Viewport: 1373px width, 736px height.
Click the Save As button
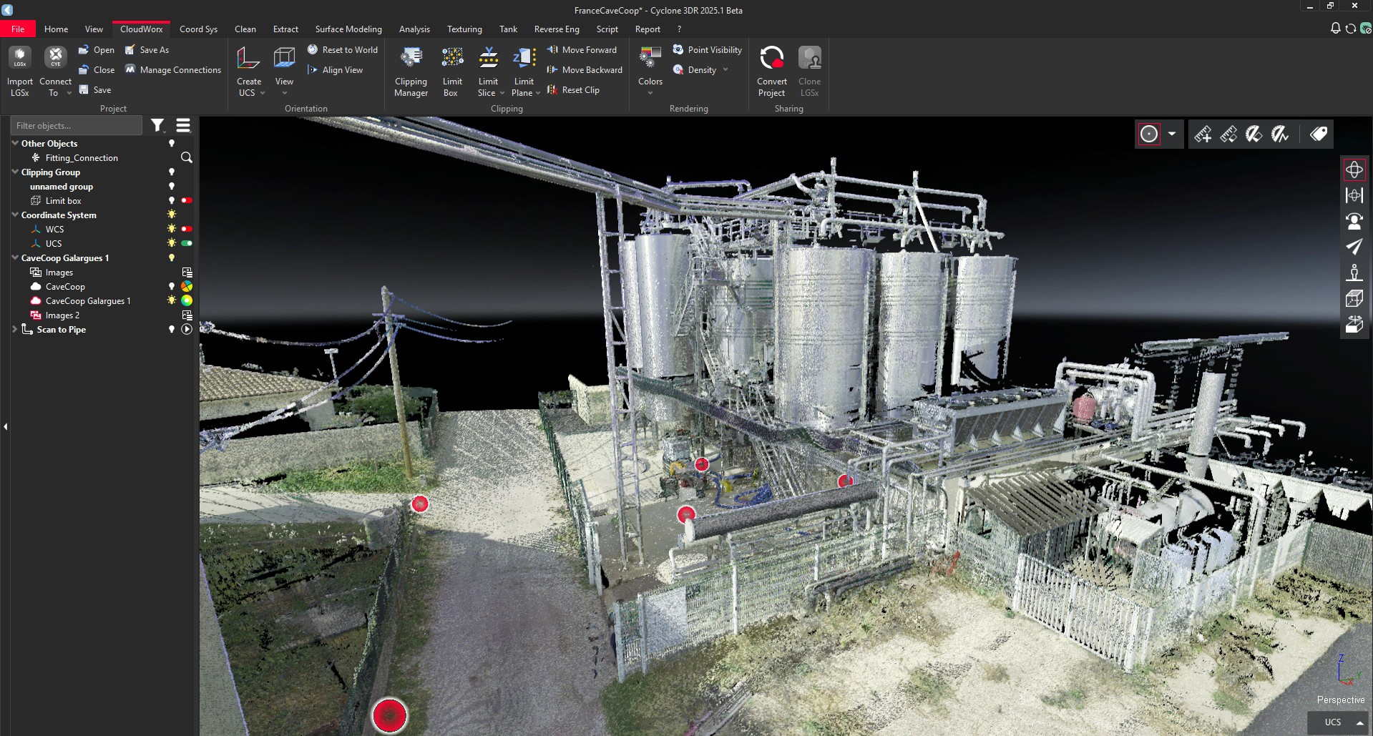tap(147, 49)
